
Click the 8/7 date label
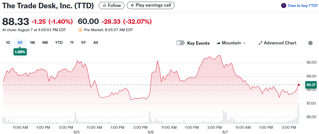click(225, 132)
